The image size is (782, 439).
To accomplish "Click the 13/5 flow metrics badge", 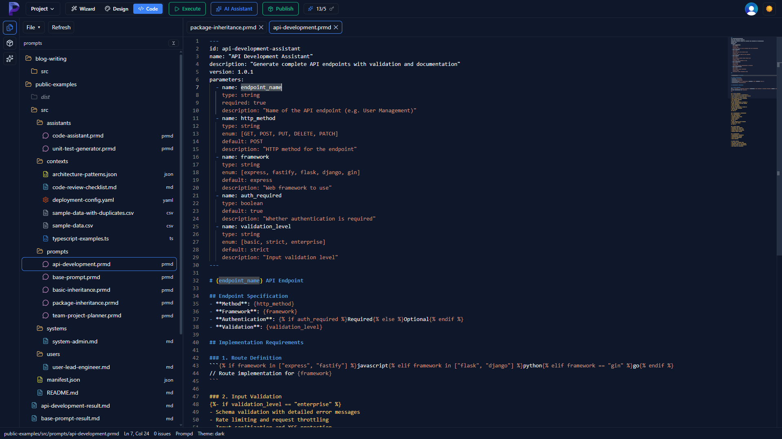I will click(x=321, y=9).
